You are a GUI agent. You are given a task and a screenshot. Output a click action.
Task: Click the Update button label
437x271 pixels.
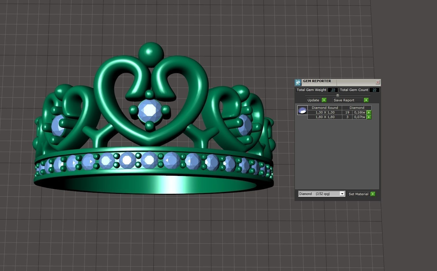coord(313,100)
